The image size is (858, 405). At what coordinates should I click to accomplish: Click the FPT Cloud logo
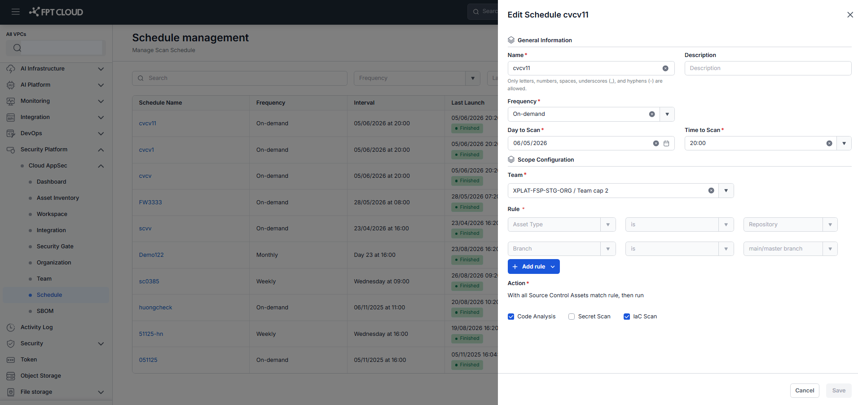coord(56,12)
